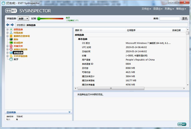This screenshot has height=129, width=191.
Task: Click the 驱动程序 drivers icon
Action: [11, 43]
